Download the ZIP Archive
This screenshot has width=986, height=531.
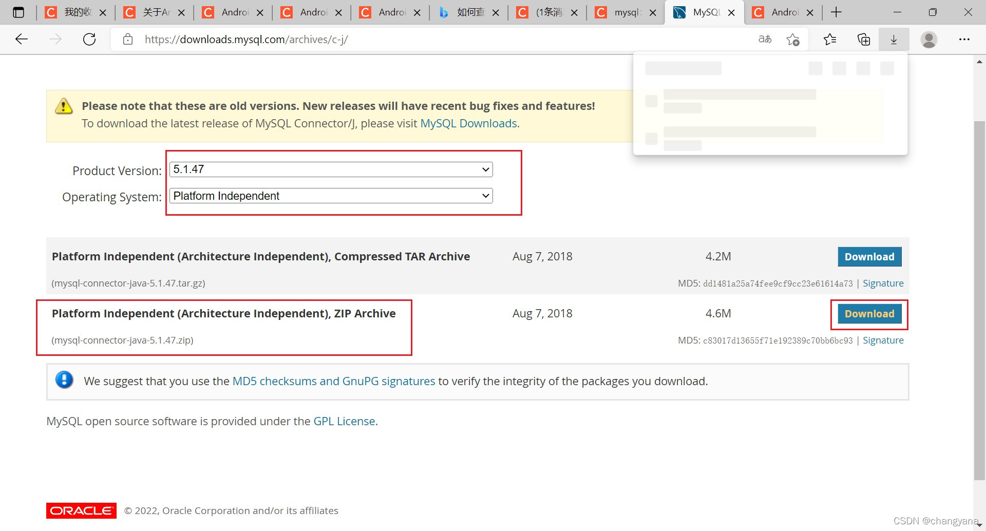pos(869,314)
